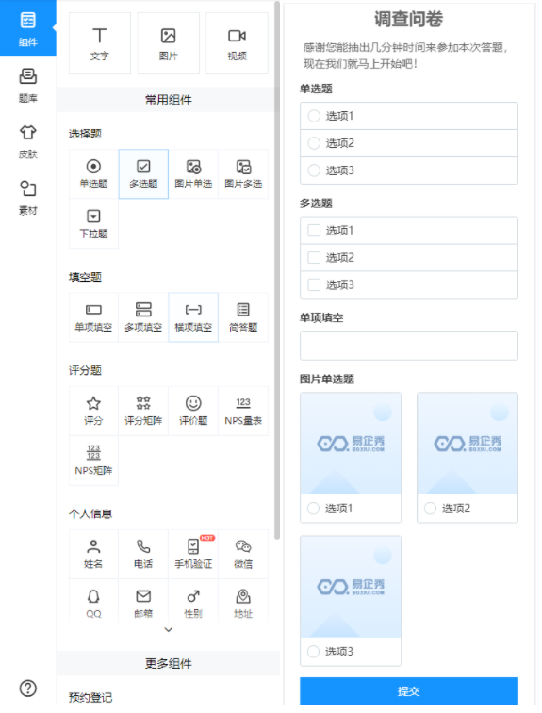The image size is (542, 713).
Task: Check 选项2 checkbox in 多选题
Action: tap(314, 258)
